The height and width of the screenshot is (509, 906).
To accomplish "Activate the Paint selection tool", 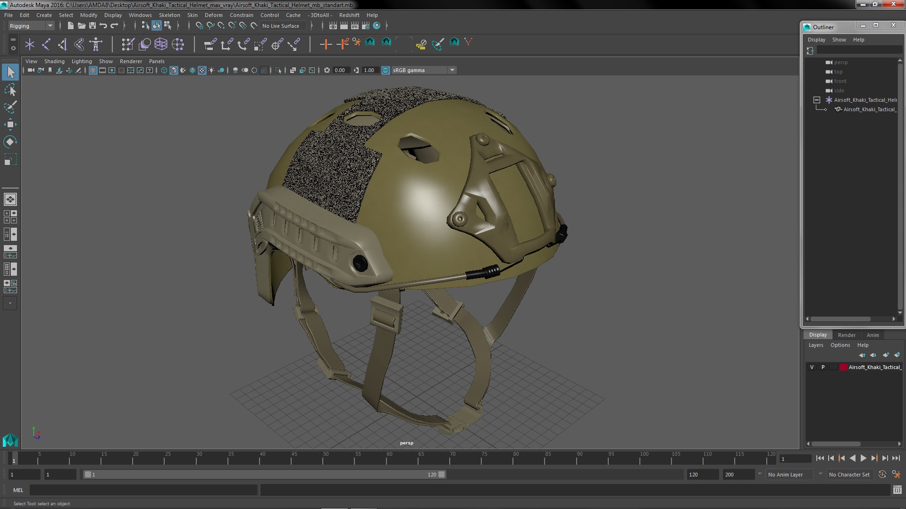I will pyautogui.click(x=10, y=107).
